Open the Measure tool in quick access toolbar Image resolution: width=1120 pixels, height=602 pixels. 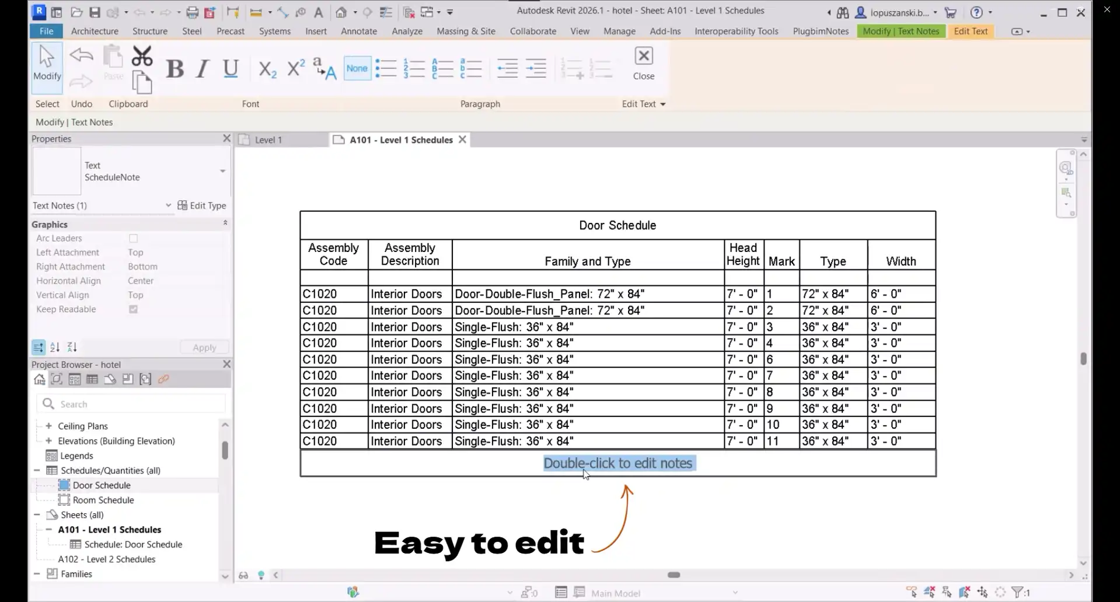point(256,12)
